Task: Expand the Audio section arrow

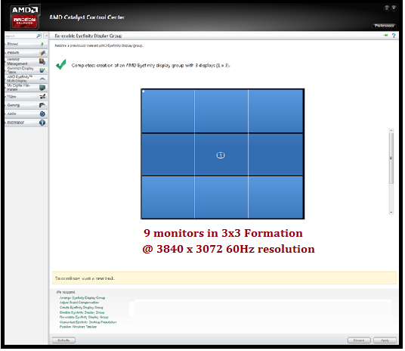Action: point(5,114)
